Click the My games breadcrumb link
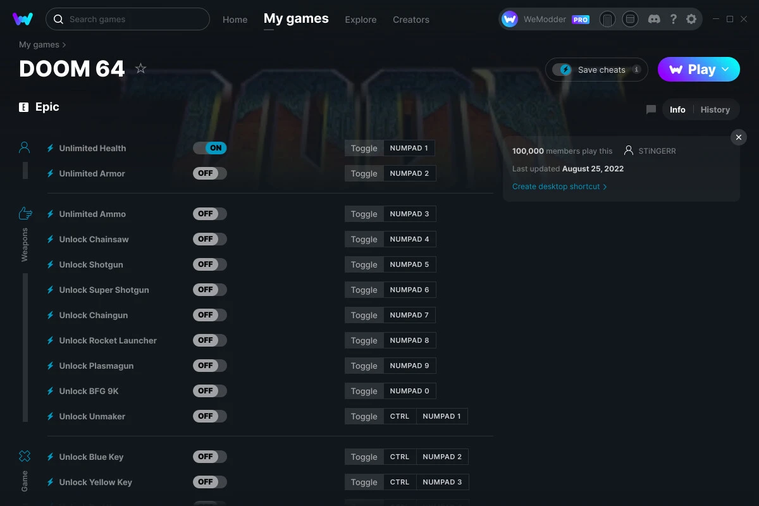 [39, 44]
